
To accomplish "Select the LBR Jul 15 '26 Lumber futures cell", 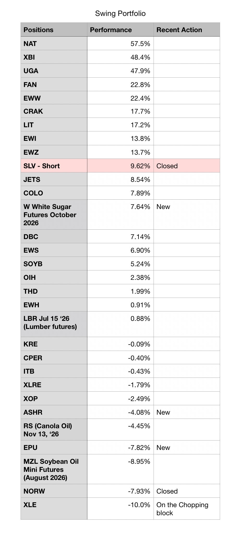I will point(54,324).
